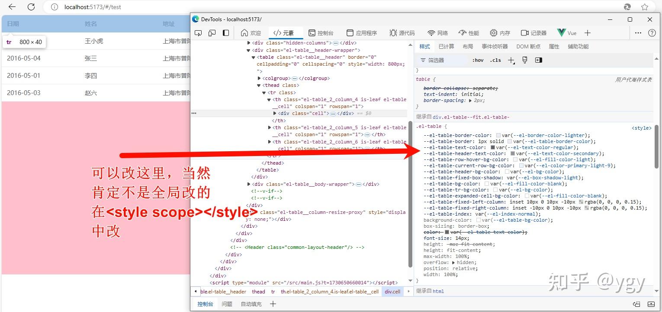Click the new style rule plus icon
The image size is (662, 312).
511,60
